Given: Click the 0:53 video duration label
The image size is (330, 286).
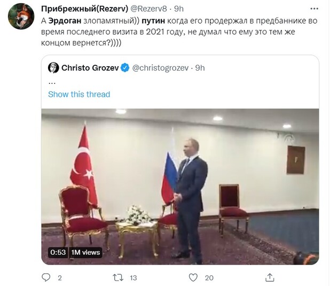Looking at the screenshot, I should 58,252.
